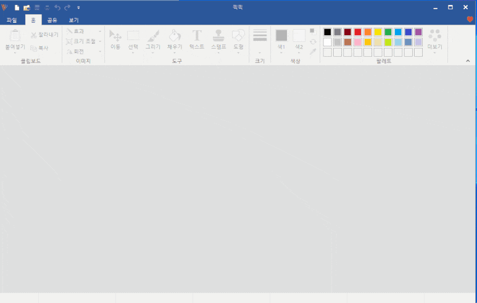477x303 pixels.
Task: Click the New document icon in quick access toolbar
Action: click(x=17, y=7)
